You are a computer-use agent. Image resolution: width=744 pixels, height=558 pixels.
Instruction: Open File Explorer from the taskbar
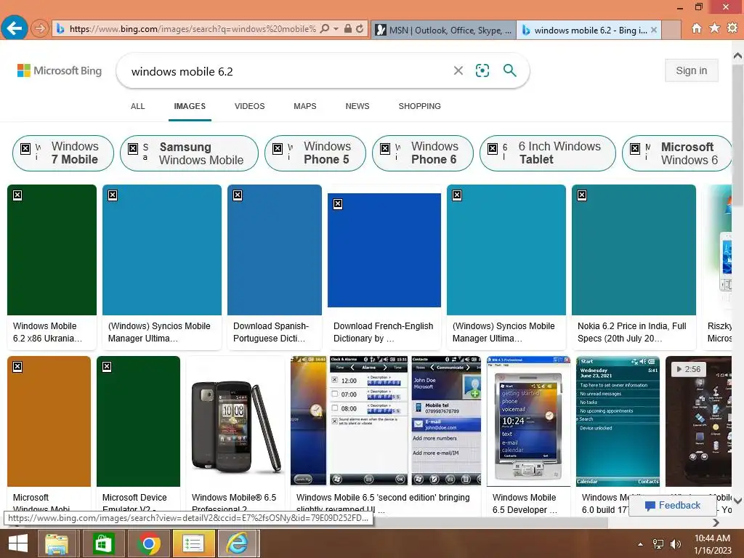click(57, 543)
